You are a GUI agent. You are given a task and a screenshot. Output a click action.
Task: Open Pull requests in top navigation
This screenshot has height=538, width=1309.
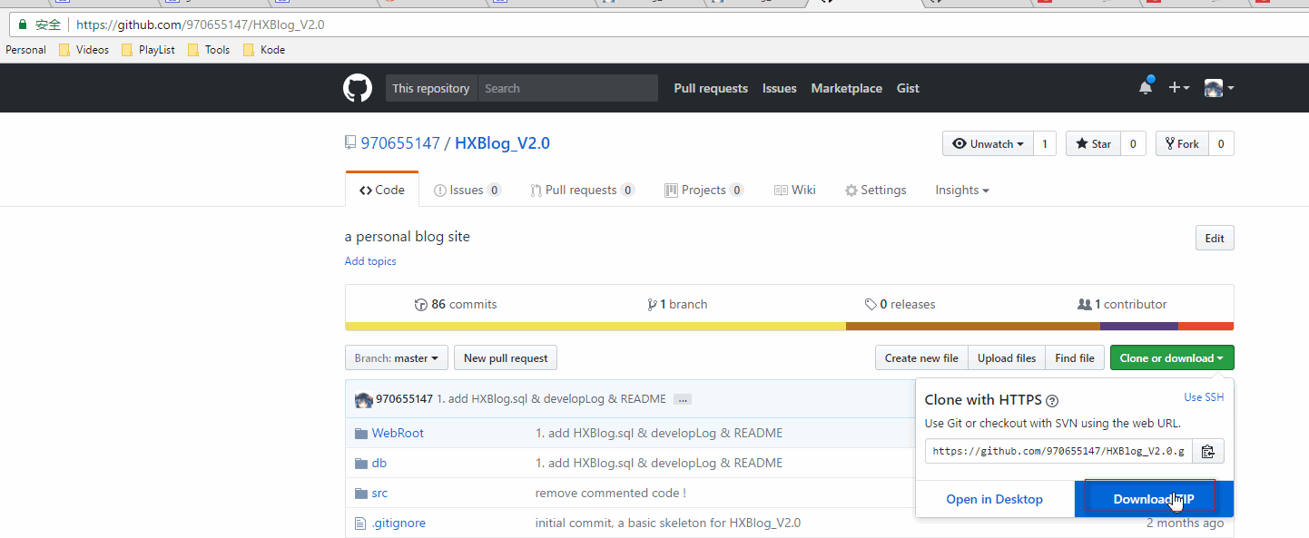click(711, 88)
